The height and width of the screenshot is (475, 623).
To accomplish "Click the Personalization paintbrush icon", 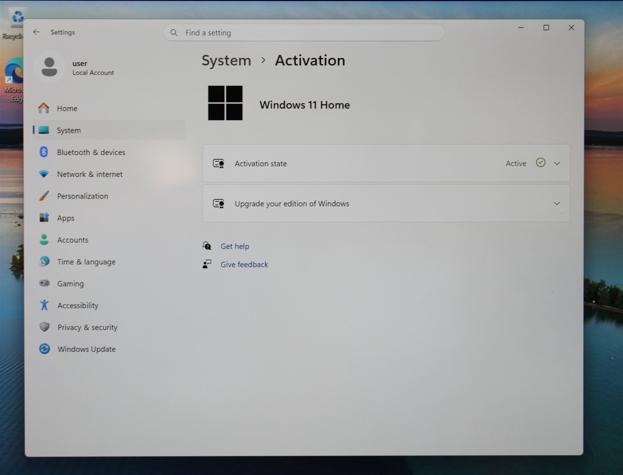I will (x=44, y=196).
